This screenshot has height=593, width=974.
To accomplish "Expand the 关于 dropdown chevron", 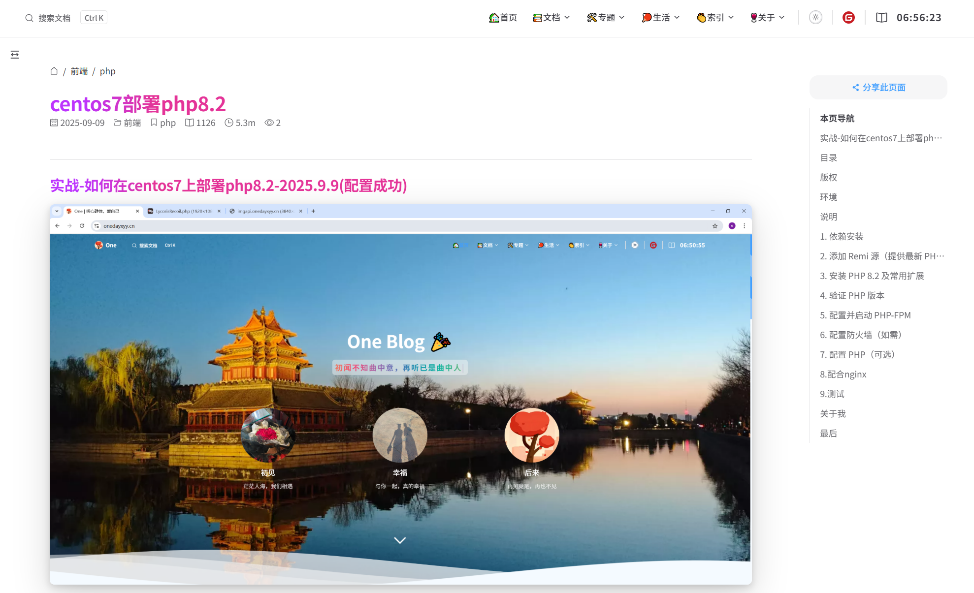I will pos(782,18).
